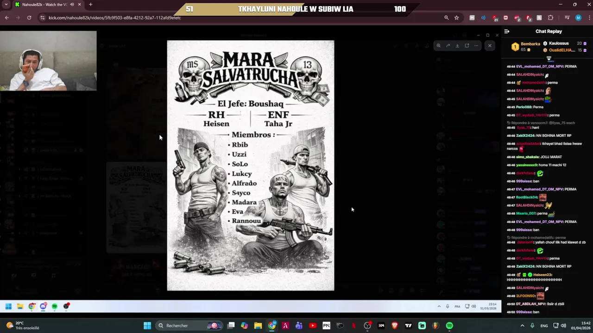Viewport: 593px width, 333px height.
Task: Open Spotify from the taskbar
Action: (x=449, y=326)
